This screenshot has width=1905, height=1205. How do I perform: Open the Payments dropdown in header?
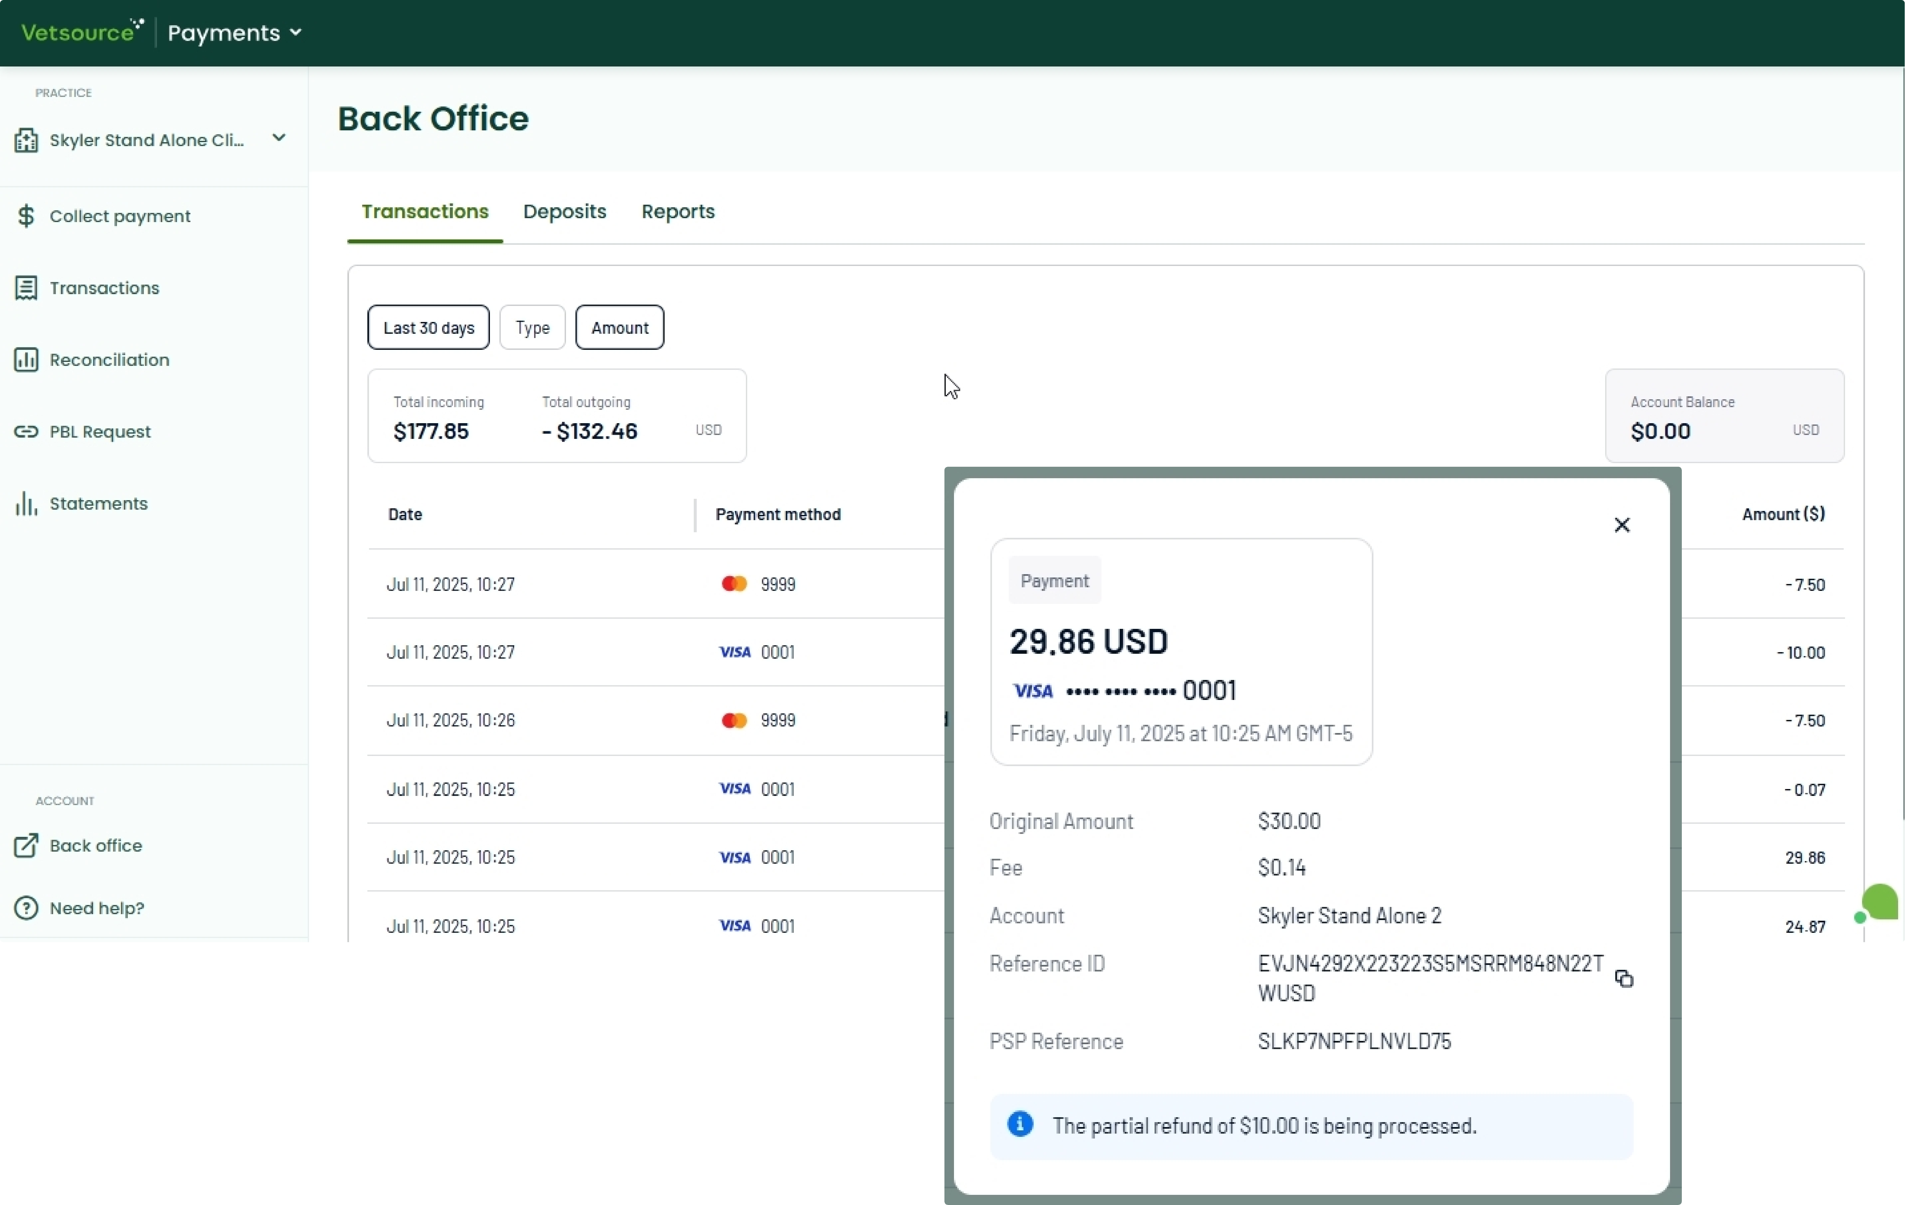235,32
